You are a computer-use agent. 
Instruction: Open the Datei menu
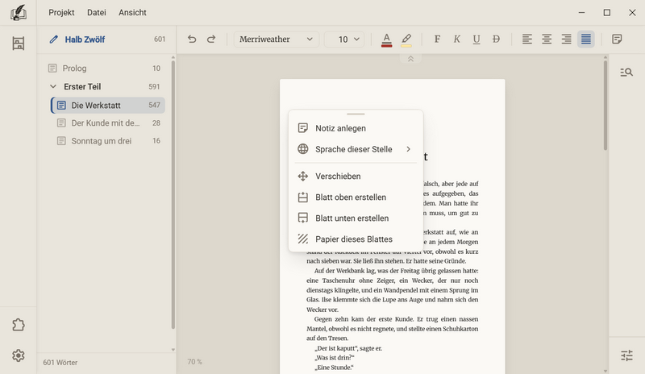tap(96, 12)
